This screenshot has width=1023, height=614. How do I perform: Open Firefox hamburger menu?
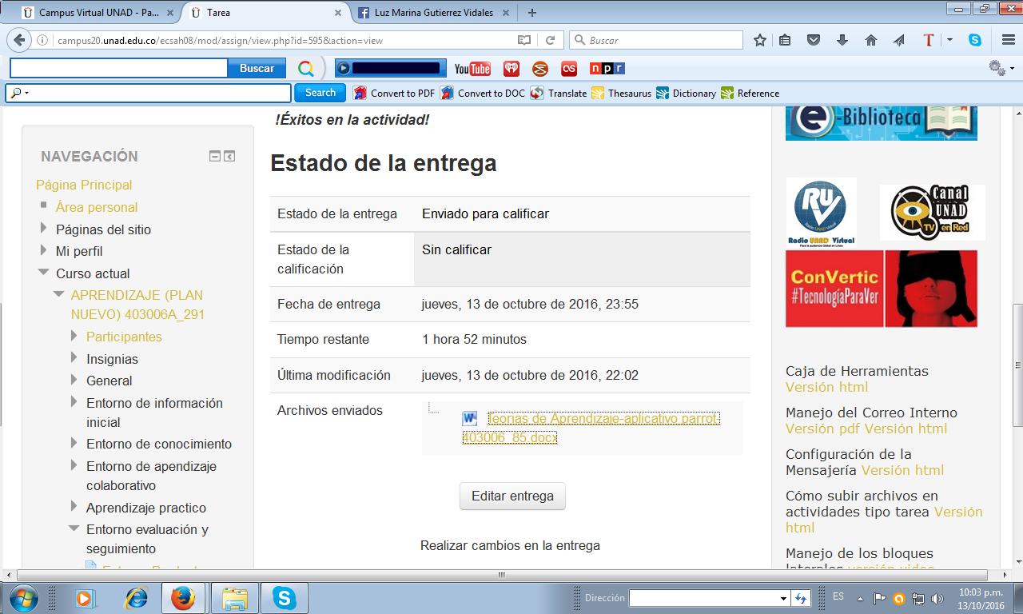(x=1008, y=40)
